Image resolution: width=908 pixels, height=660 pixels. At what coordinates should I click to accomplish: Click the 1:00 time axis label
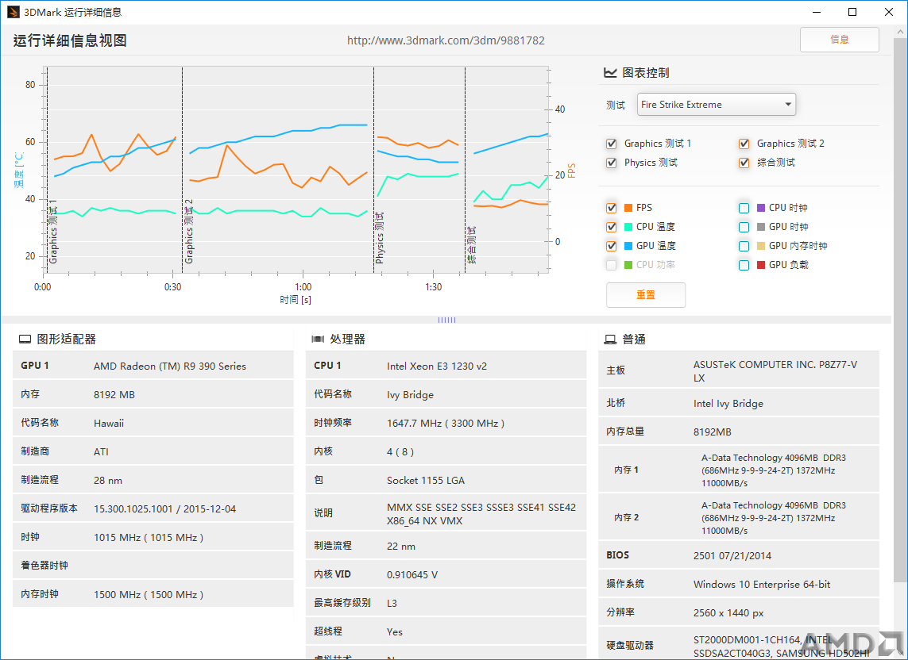303,287
